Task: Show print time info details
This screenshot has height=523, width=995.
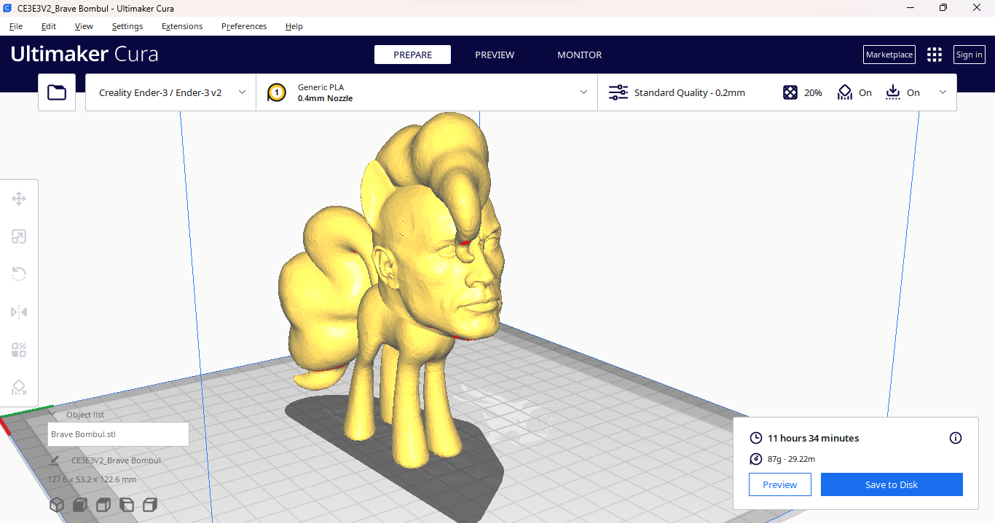Action: click(956, 438)
